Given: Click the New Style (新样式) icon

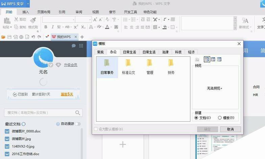Looking at the screenshot, I should tap(245, 21).
